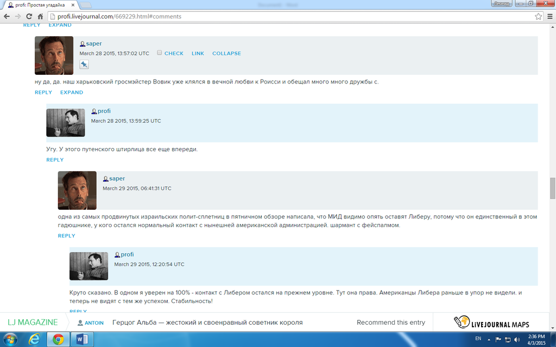The width and height of the screenshot is (556, 347).
Task: Go back with the browser back arrow
Action: [7, 16]
